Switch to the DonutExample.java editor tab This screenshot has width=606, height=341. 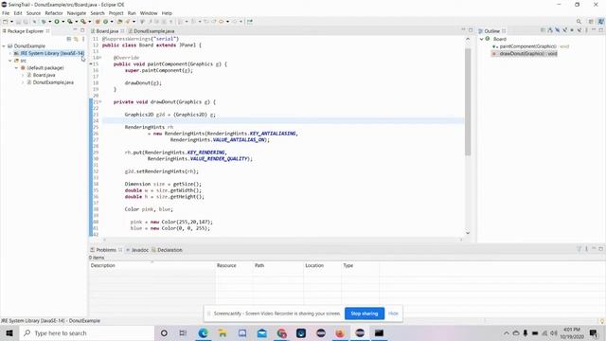pos(151,31)
